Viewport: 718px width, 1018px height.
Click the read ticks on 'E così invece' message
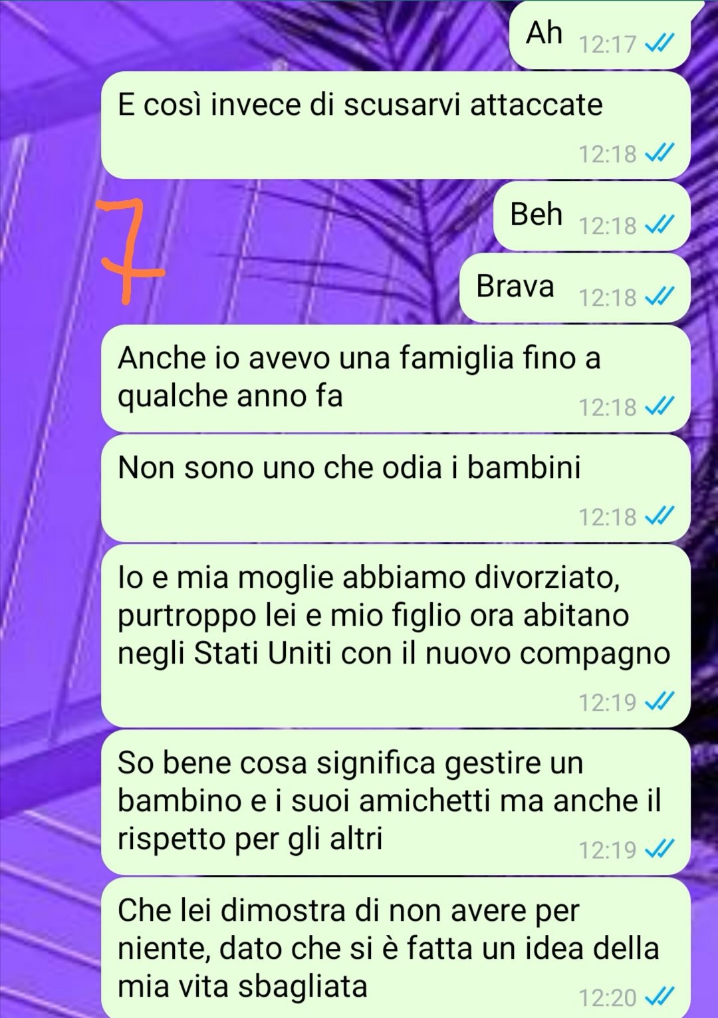(x=661, y=154)
